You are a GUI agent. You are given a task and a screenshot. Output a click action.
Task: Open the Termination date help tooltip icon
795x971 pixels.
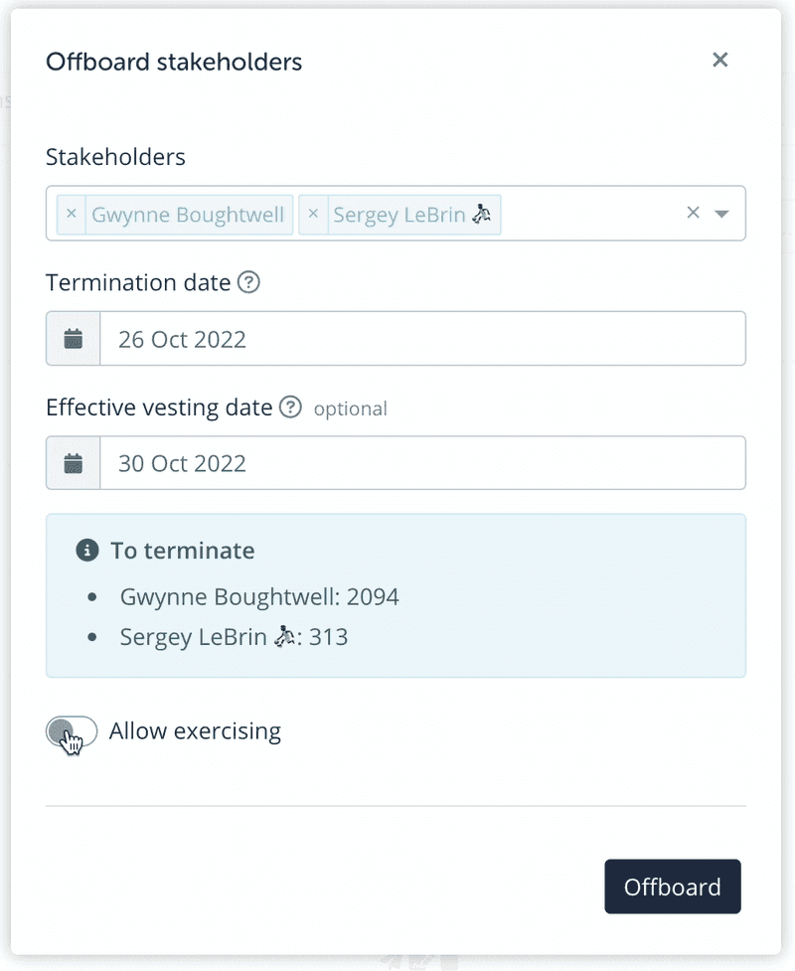click(x=249, y=282)
